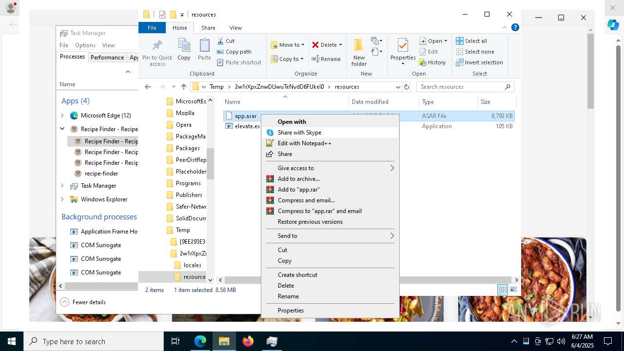The width and height of the screenshot is (624, 351).
Task: Click Temp in address breadcrumb
Action: (x=216, y=87)
